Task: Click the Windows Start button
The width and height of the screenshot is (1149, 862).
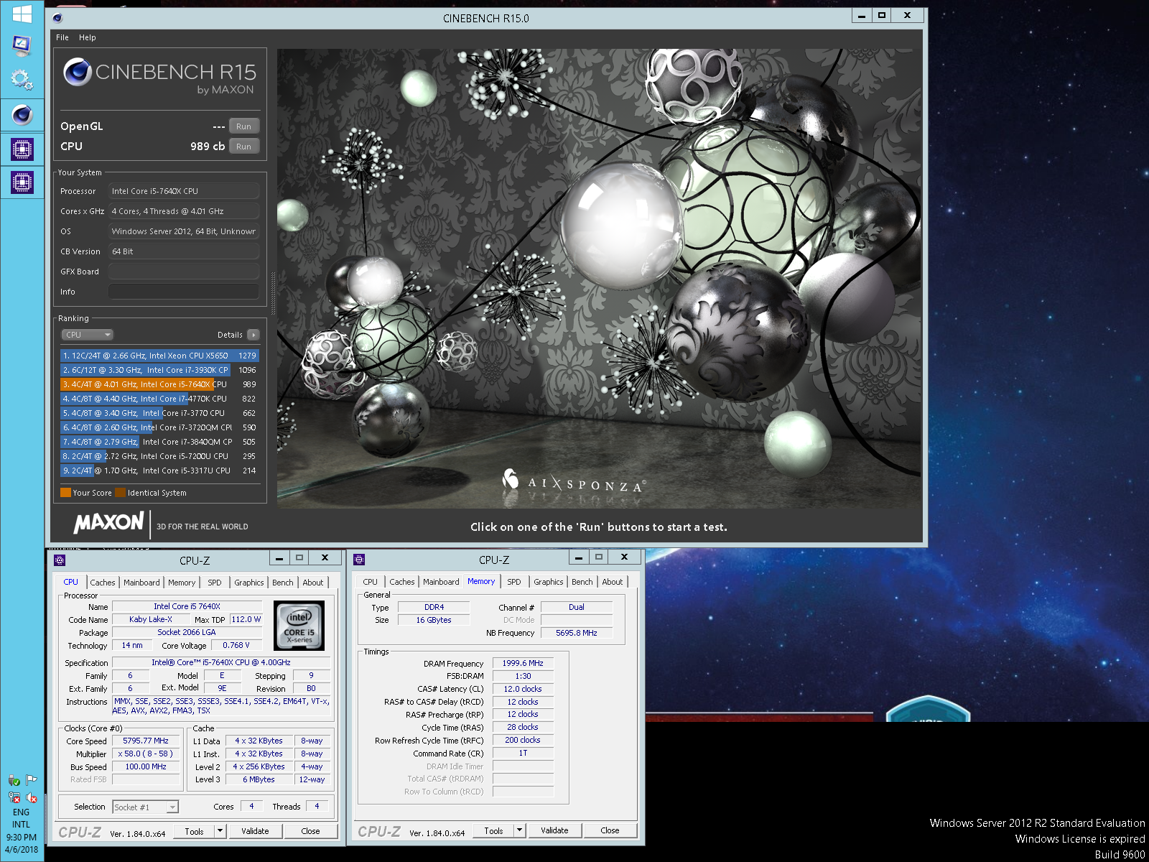Action: [x=22, y=14]
